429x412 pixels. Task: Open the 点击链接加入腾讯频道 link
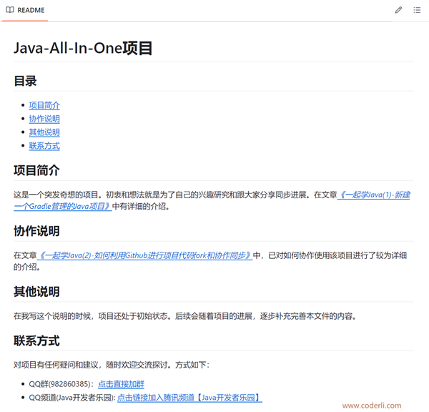click(x=189, y=398)
